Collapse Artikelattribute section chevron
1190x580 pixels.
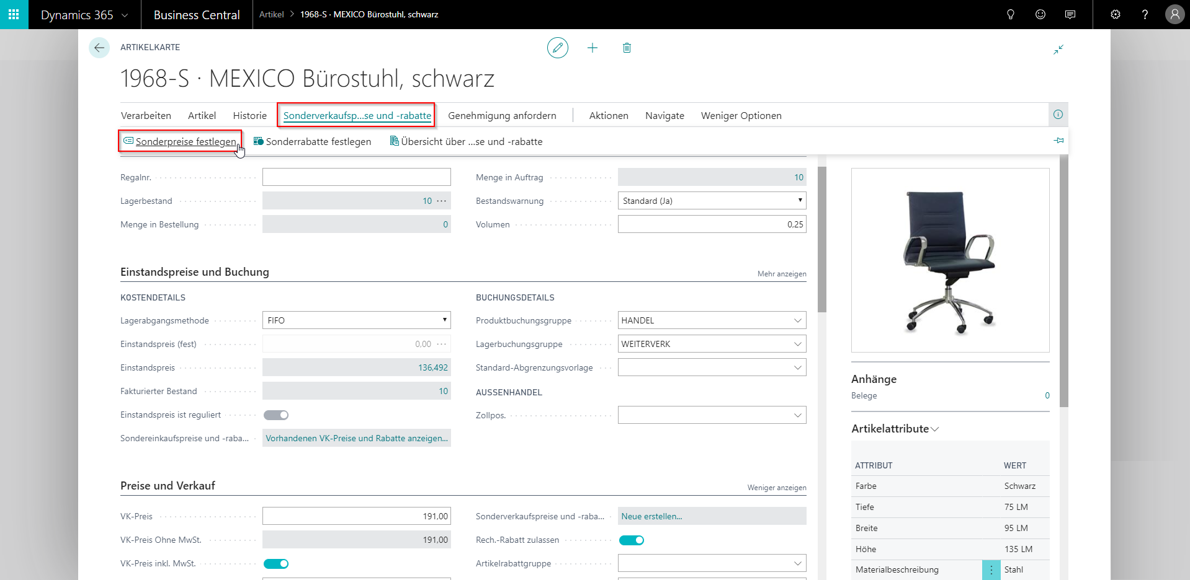point(935,429)
